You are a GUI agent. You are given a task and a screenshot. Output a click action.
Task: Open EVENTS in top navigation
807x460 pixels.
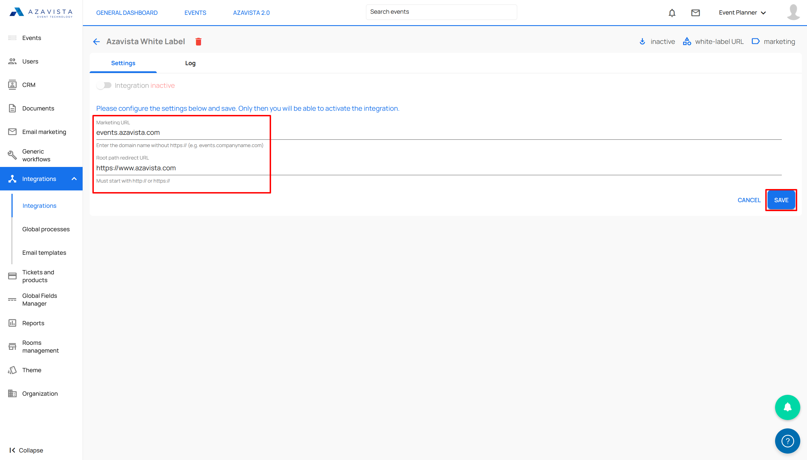click(195, 13)
